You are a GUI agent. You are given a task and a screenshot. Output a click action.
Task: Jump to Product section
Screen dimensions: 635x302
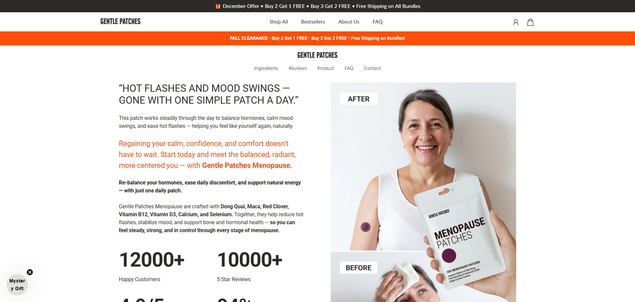pos(325,68)
